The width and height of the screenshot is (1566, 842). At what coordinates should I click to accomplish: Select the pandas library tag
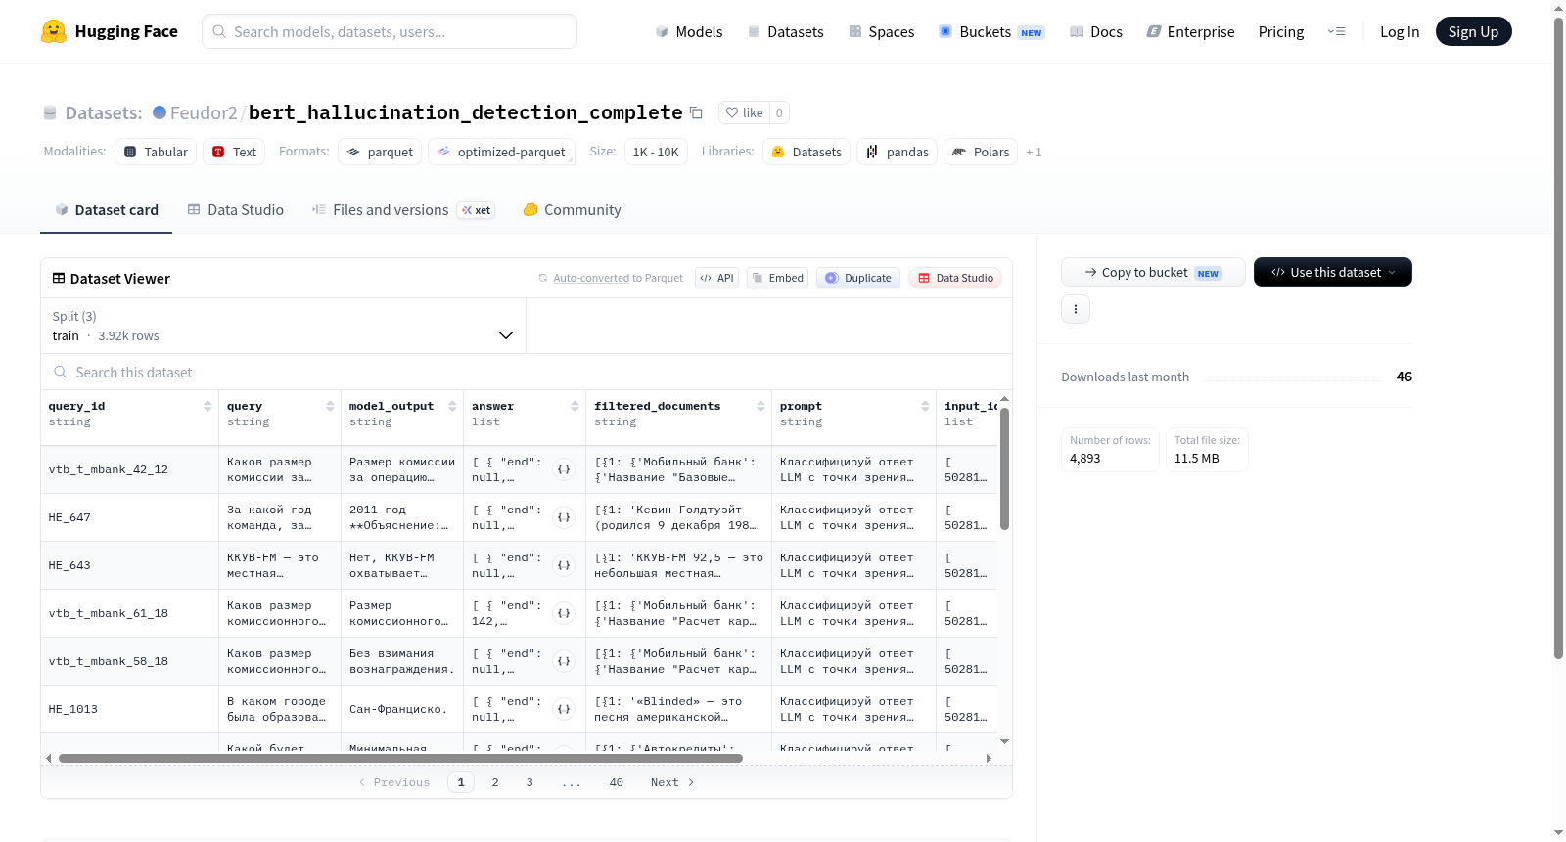[897, 152]
